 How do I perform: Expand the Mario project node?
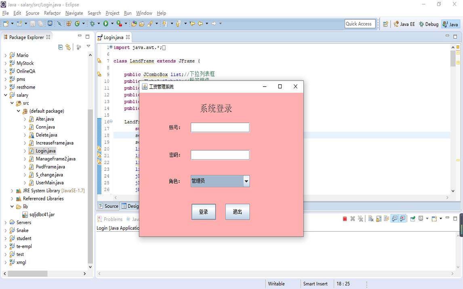(6, 55)
